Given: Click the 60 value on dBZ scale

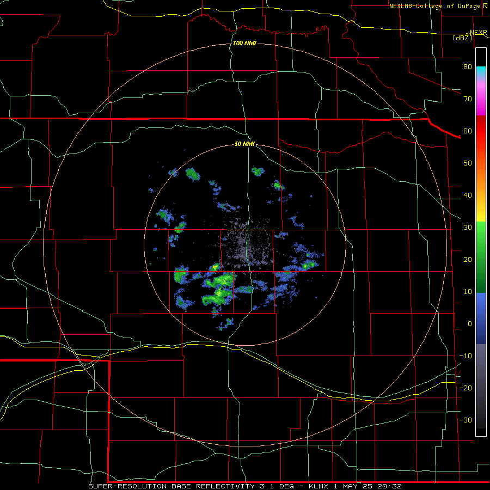Looking at the screenshot, I should (x=468, y=131).
